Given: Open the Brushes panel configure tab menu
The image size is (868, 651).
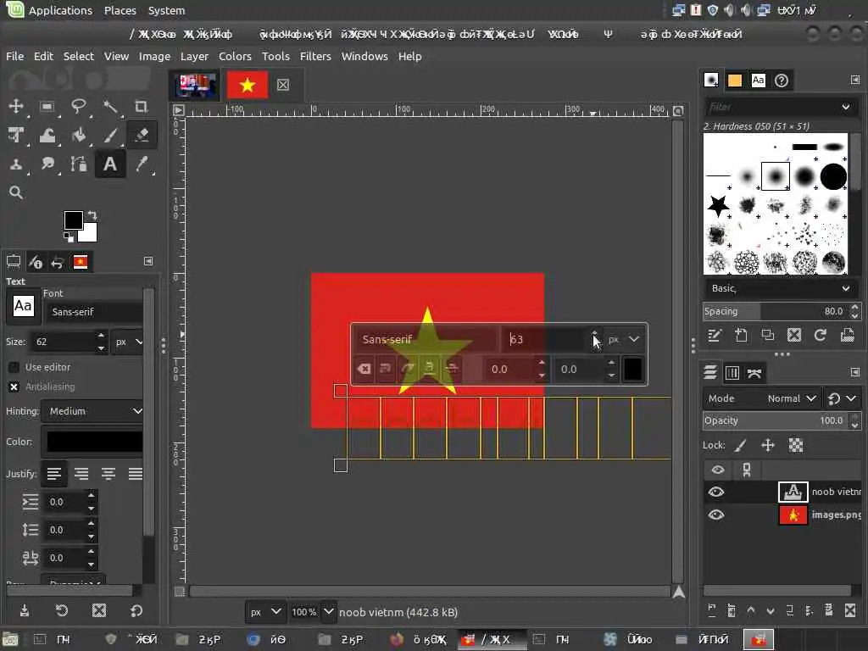Looking at the screenshot, I should 855,81.
